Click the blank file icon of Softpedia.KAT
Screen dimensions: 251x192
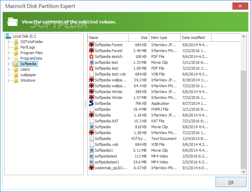(92, 121)
